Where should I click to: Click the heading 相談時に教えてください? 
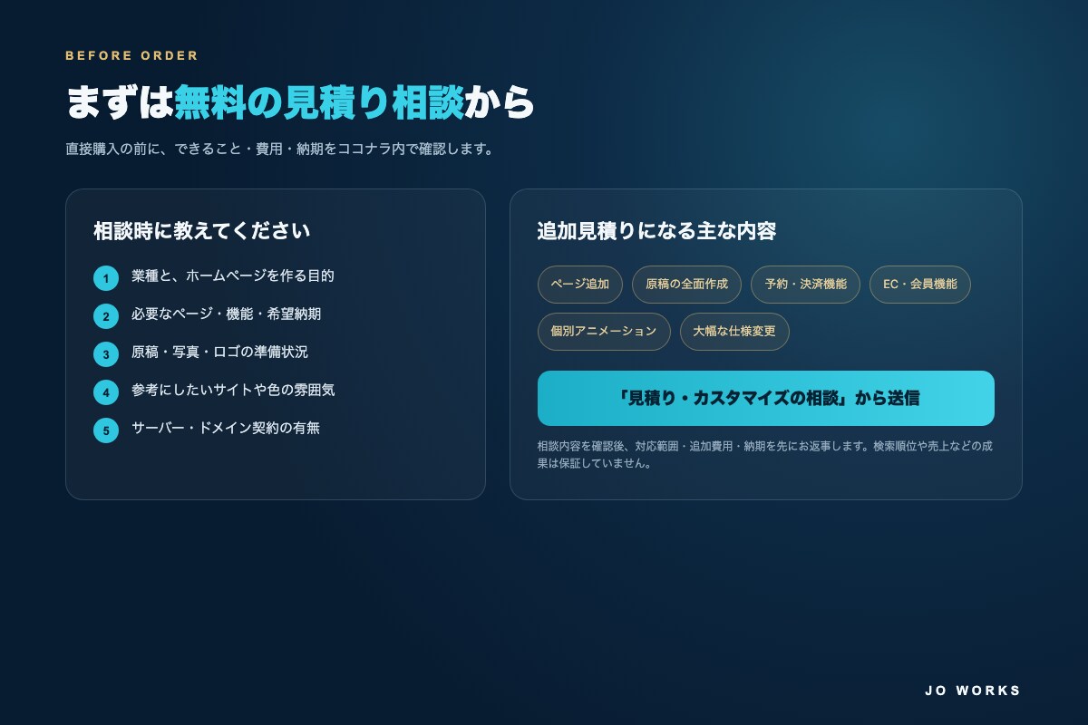click(202, 231)
